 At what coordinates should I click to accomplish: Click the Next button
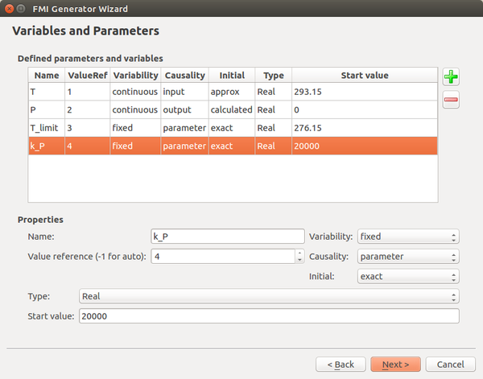395,364
